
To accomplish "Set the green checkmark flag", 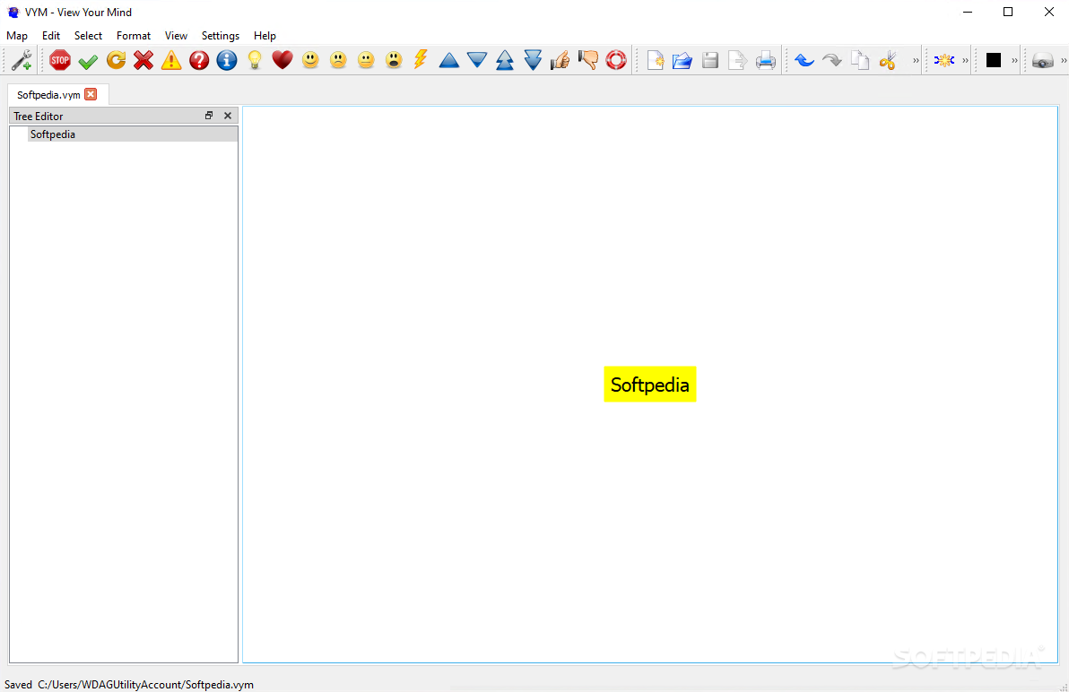I will point(88,61).
